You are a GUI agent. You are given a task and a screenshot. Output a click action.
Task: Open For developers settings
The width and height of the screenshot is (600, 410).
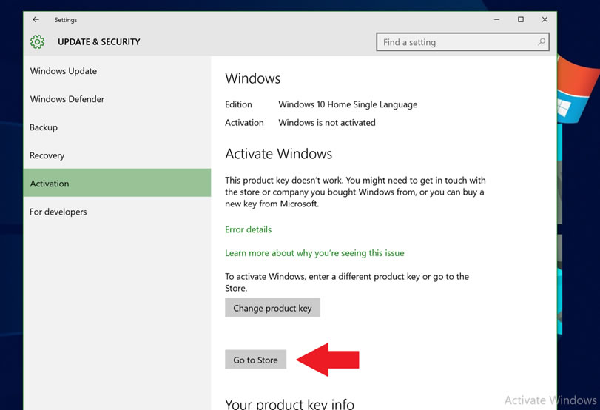click(117, 212)
